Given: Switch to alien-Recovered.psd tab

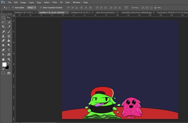Looking at the screenshot, I should [106, 12].
